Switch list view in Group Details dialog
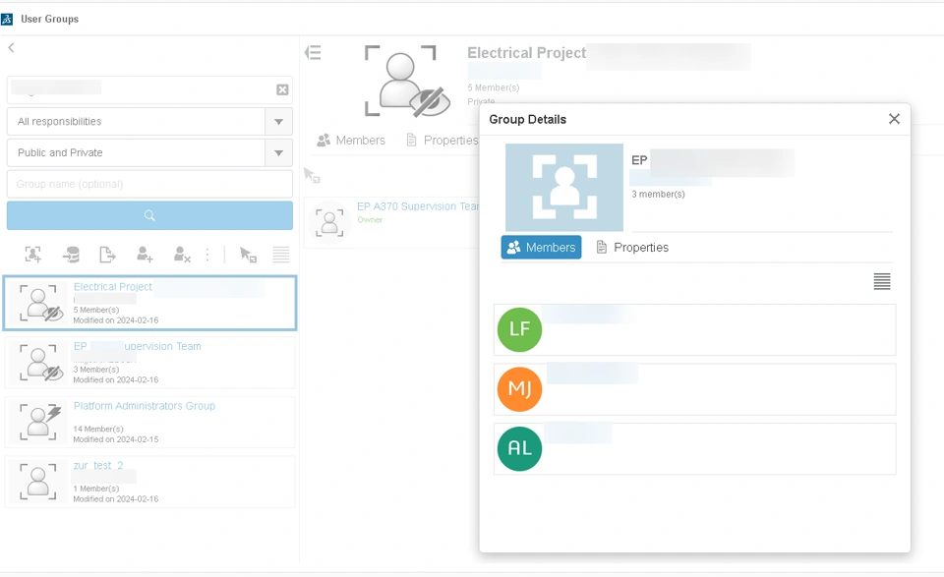The width and height of the screenshot is (944, 577). (882, 282)
